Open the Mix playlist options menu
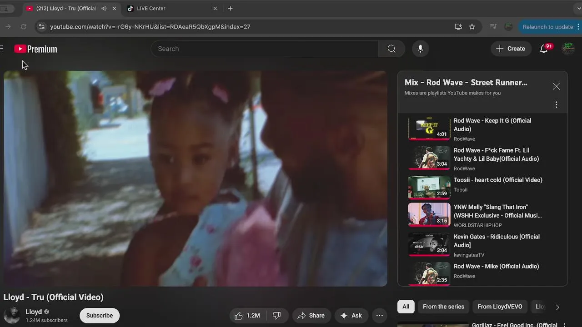The image size is (582, 327). pyautogui.click(x=556, y=105)
